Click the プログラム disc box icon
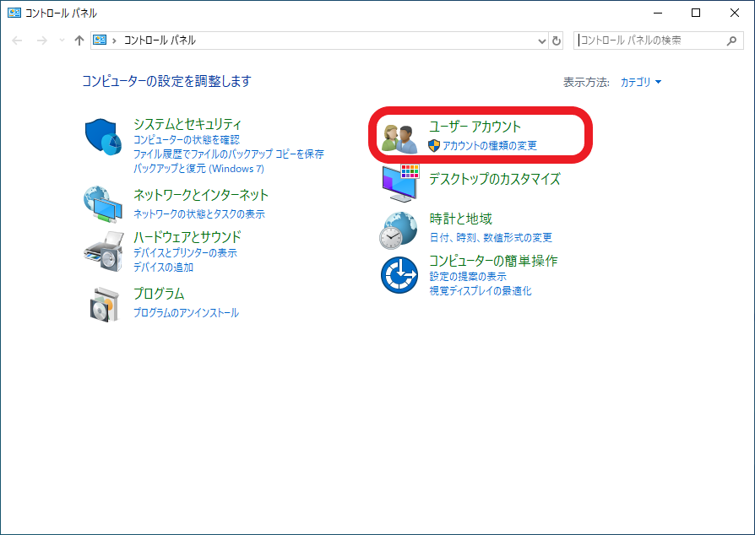This screenshot has height=535, width=755. coord(104,305)
